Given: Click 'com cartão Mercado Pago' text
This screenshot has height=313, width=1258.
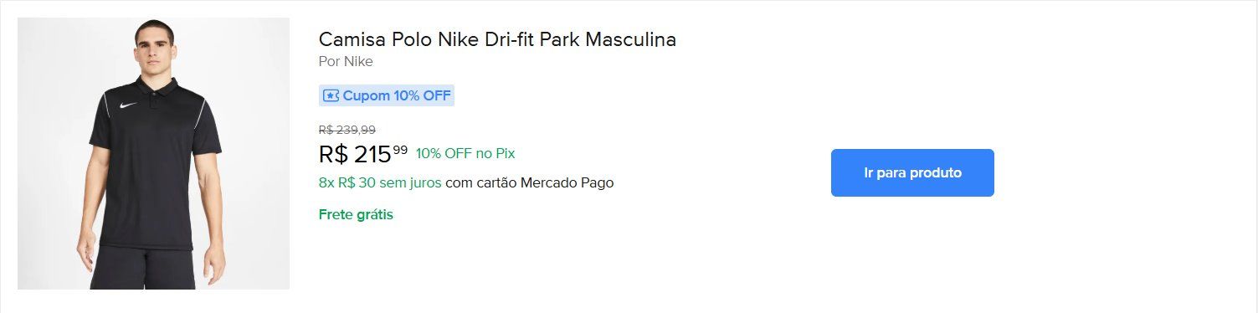Looking at the screenshot, I should 530,182.
